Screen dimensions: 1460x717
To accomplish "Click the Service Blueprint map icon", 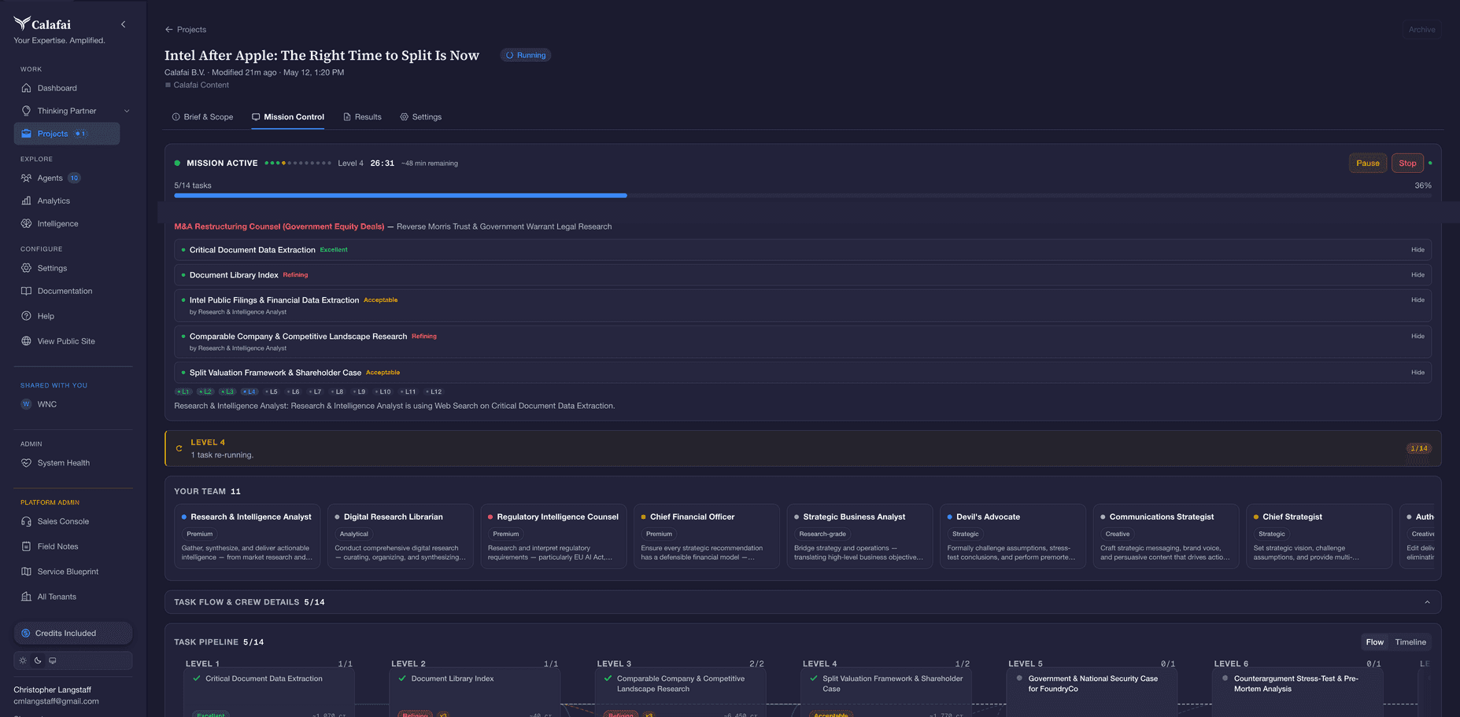I will point(27,572).
